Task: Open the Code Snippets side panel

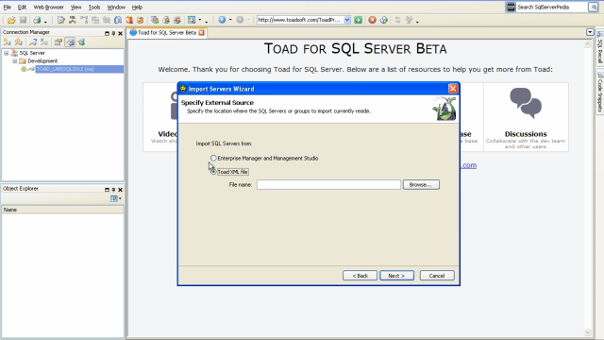Action: click(600, 93)
